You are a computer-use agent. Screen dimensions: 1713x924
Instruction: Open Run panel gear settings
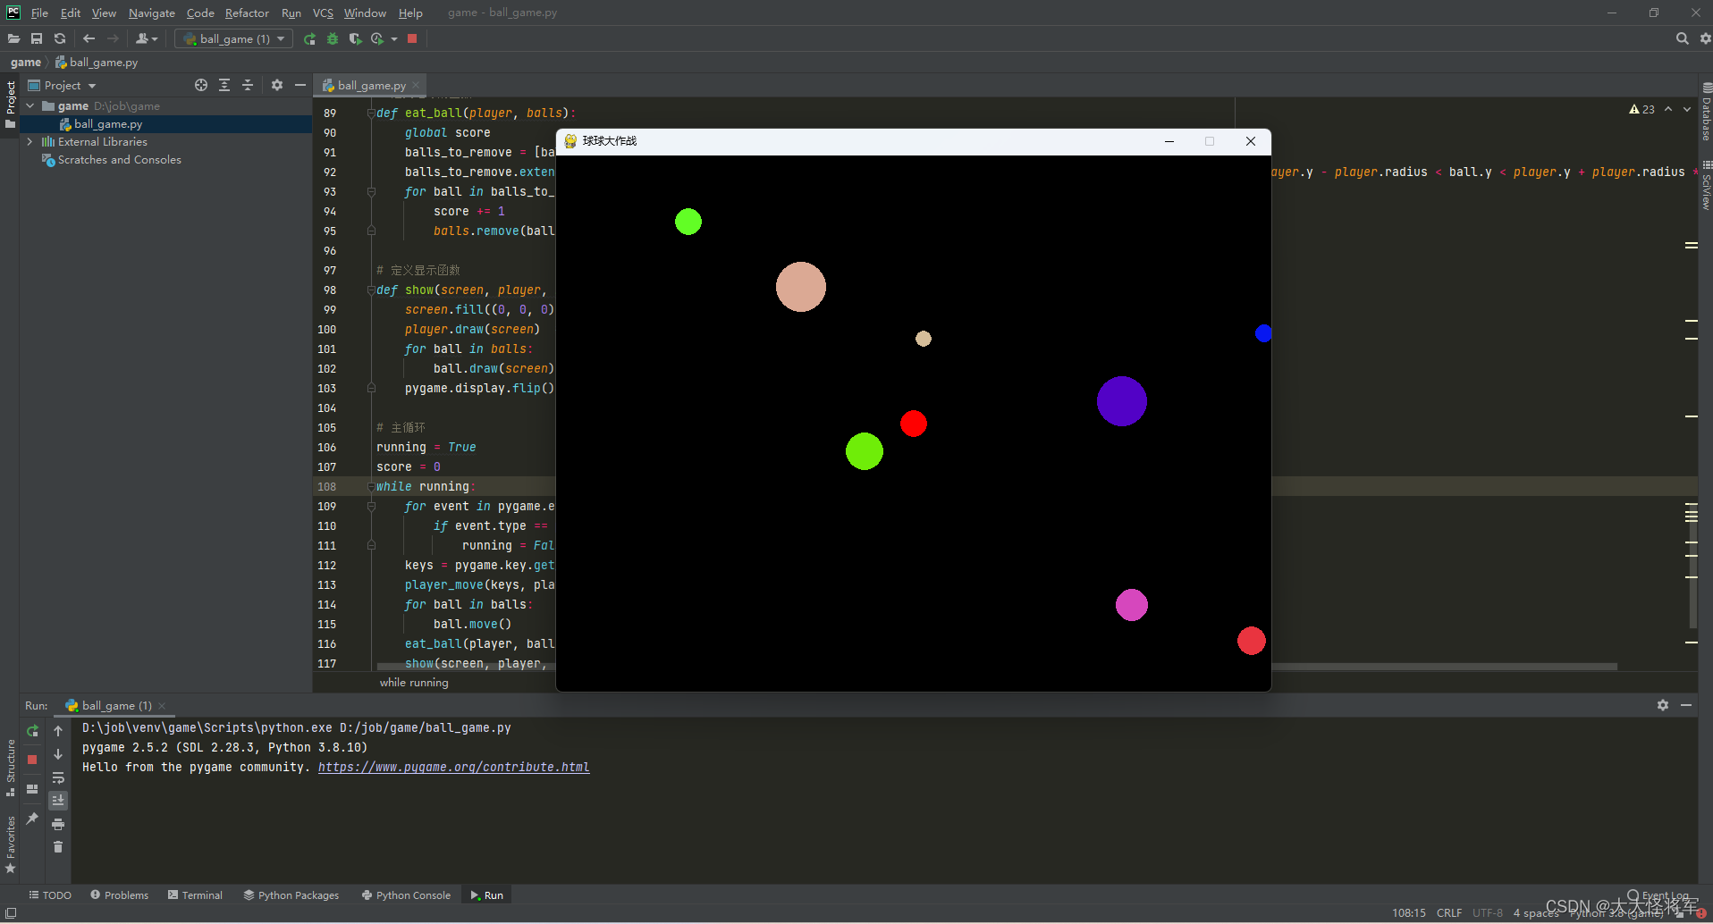tap(1663, 705)
